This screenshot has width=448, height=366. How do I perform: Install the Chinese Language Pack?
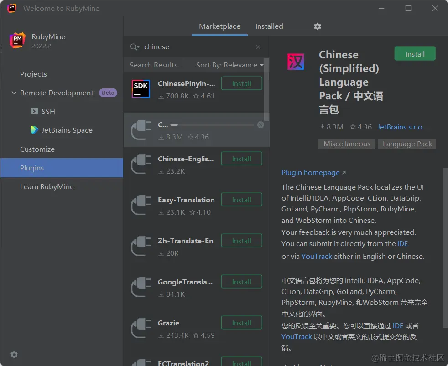(414, 53)
